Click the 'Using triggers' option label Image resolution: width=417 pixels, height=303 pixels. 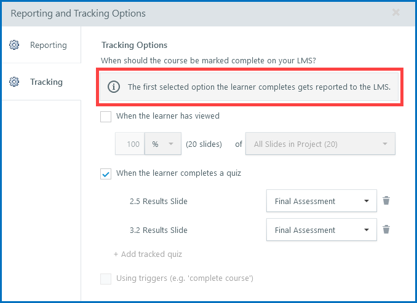click(x=185, y=278)
